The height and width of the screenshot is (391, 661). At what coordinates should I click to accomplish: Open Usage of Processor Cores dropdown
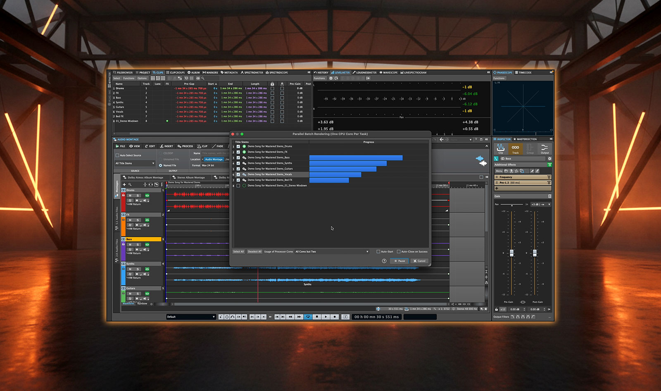[332, 251]
